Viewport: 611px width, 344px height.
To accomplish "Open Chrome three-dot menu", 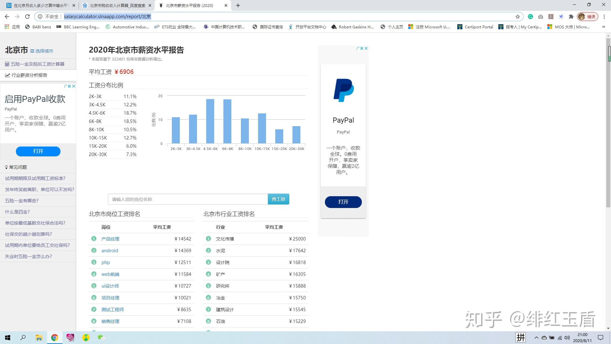I will [604, 17].
